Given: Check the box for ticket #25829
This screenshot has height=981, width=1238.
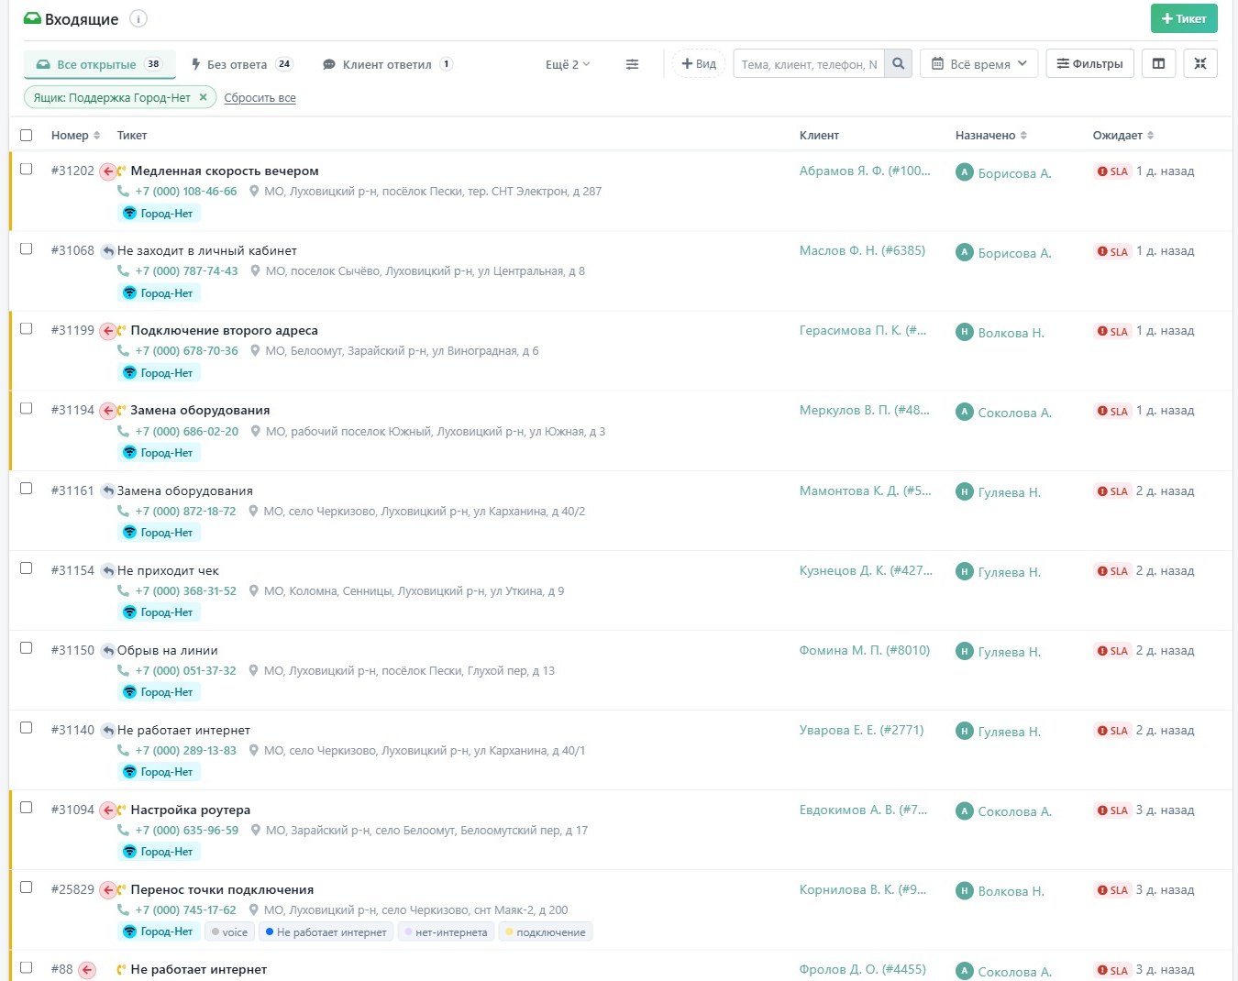Looking at the screenshot, I should (x=27, y=887).
